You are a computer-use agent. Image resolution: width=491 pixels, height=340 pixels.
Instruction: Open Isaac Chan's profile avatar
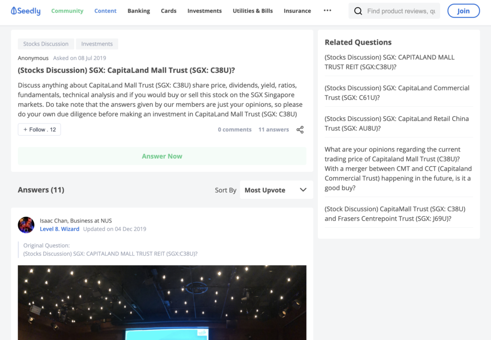click(26, 225)
